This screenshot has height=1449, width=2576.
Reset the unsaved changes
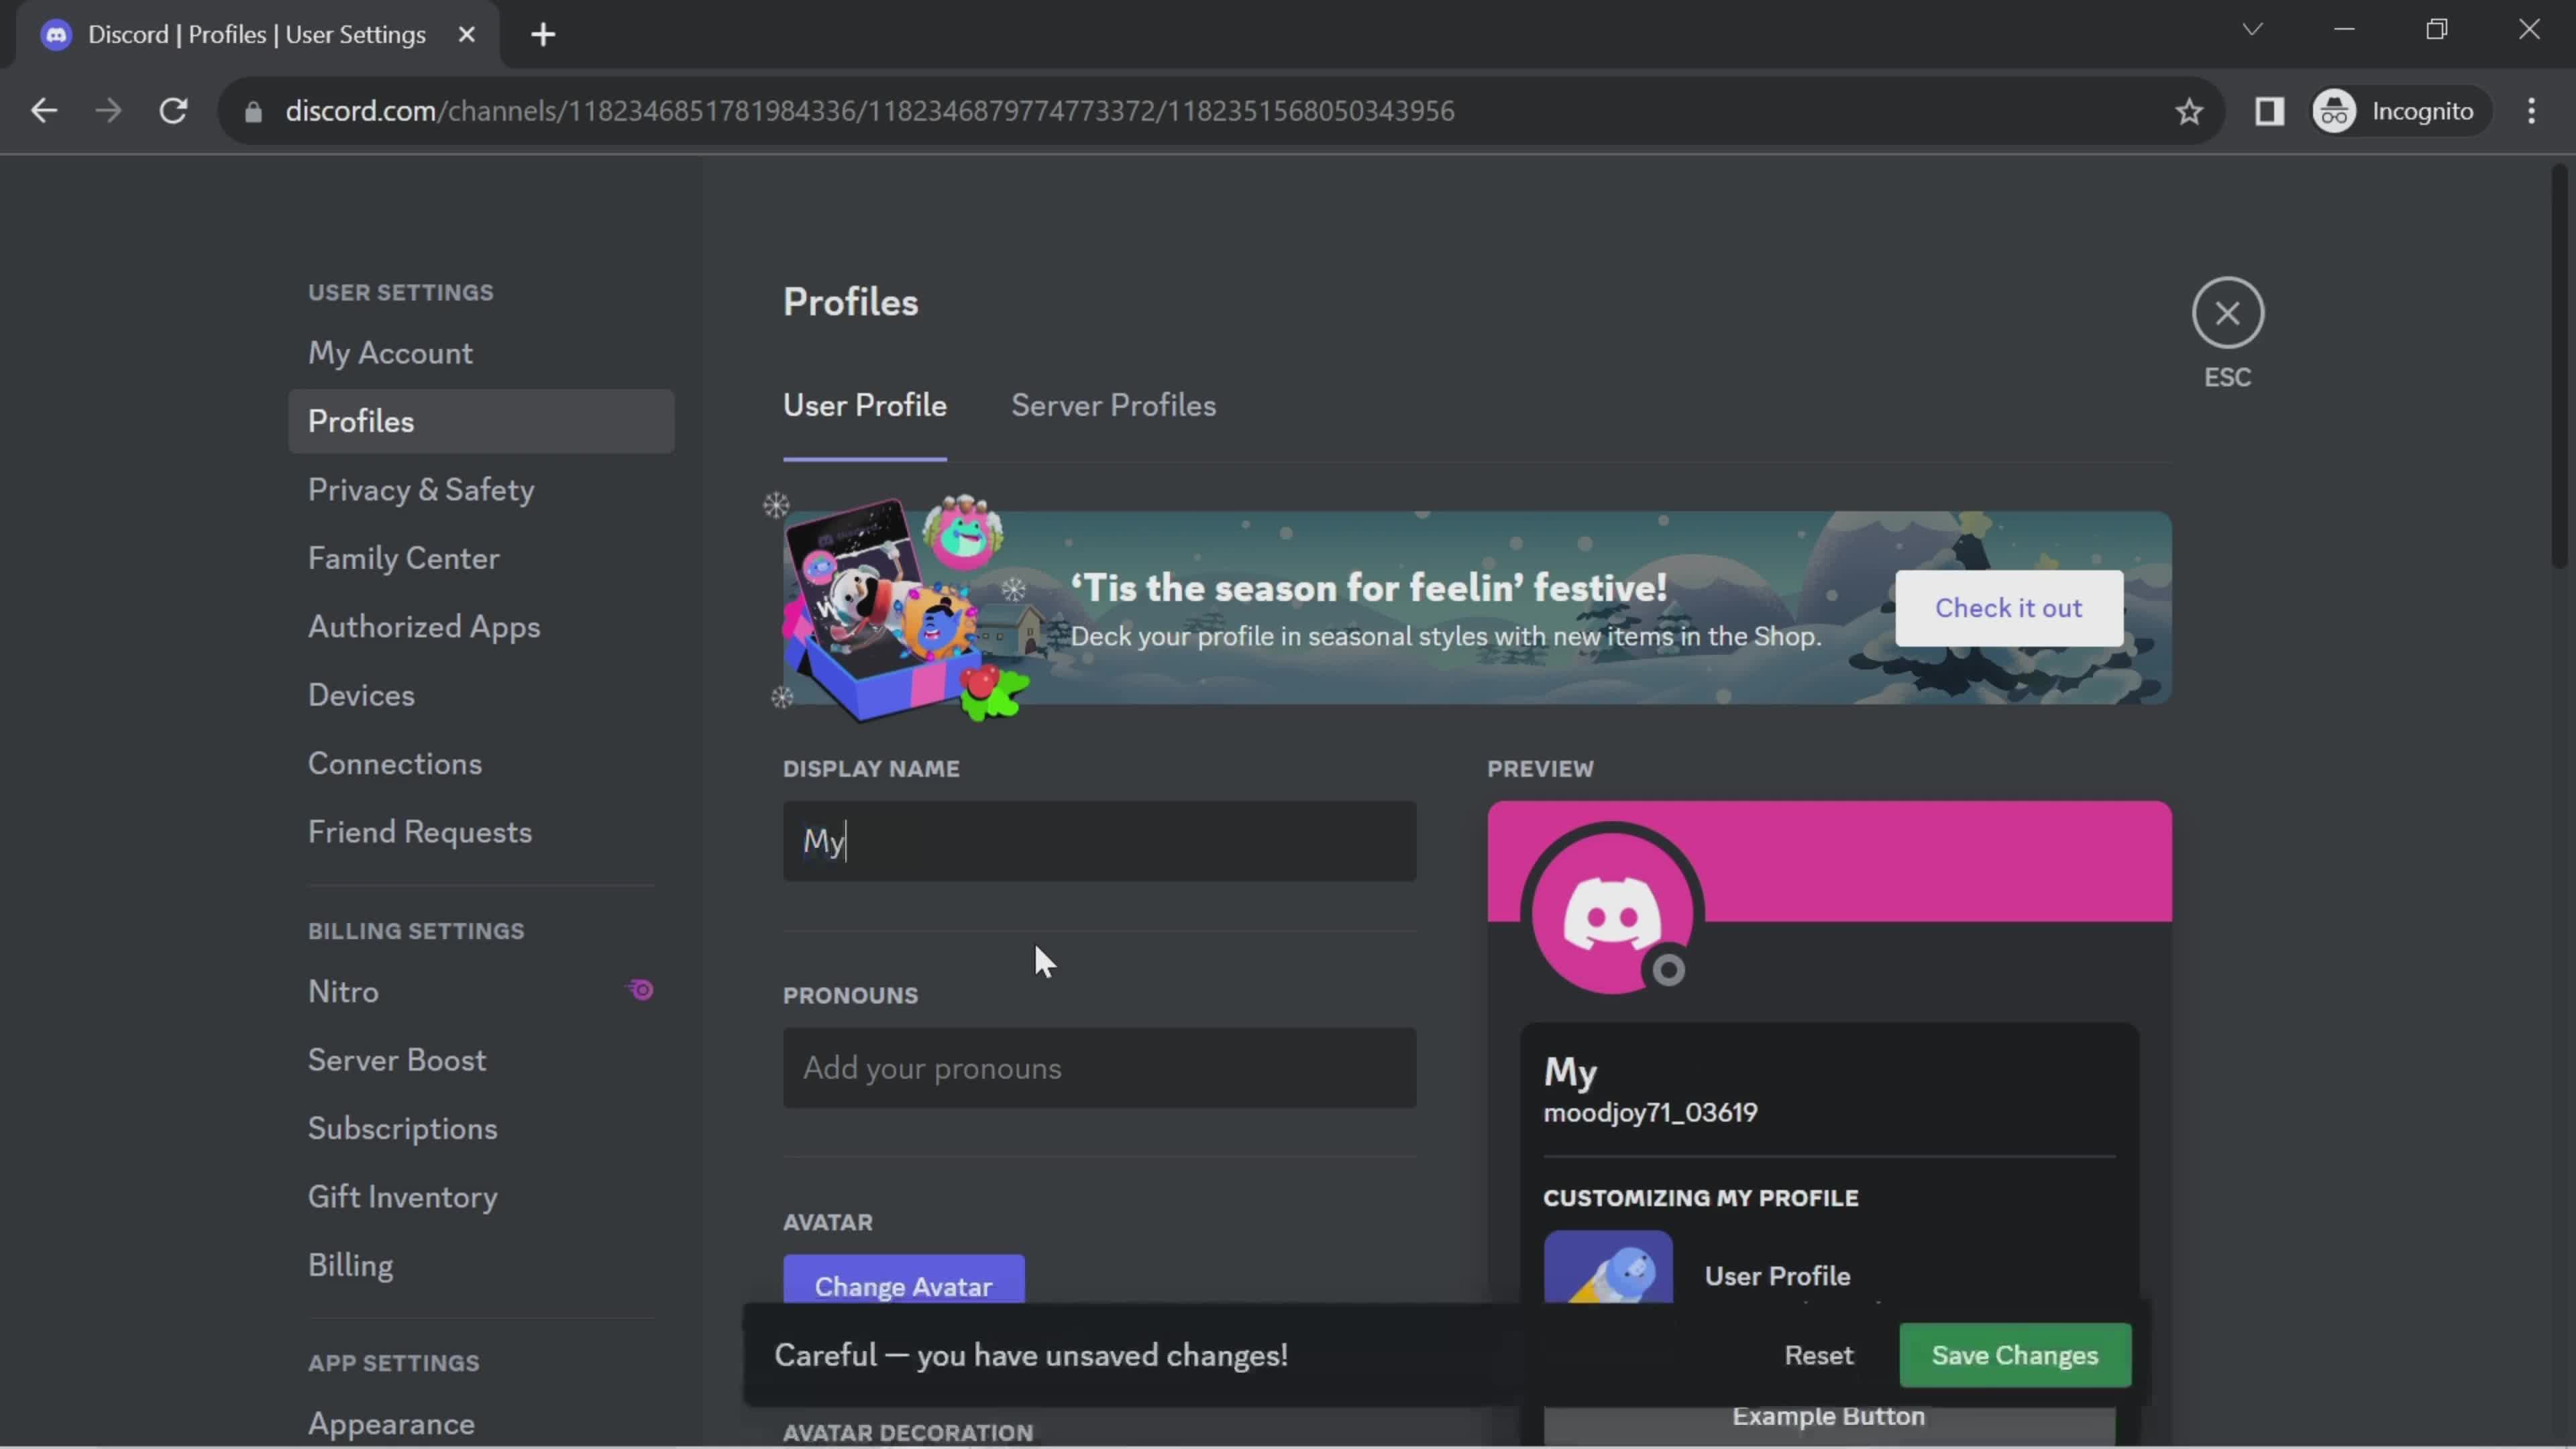coord(1818,1355)
